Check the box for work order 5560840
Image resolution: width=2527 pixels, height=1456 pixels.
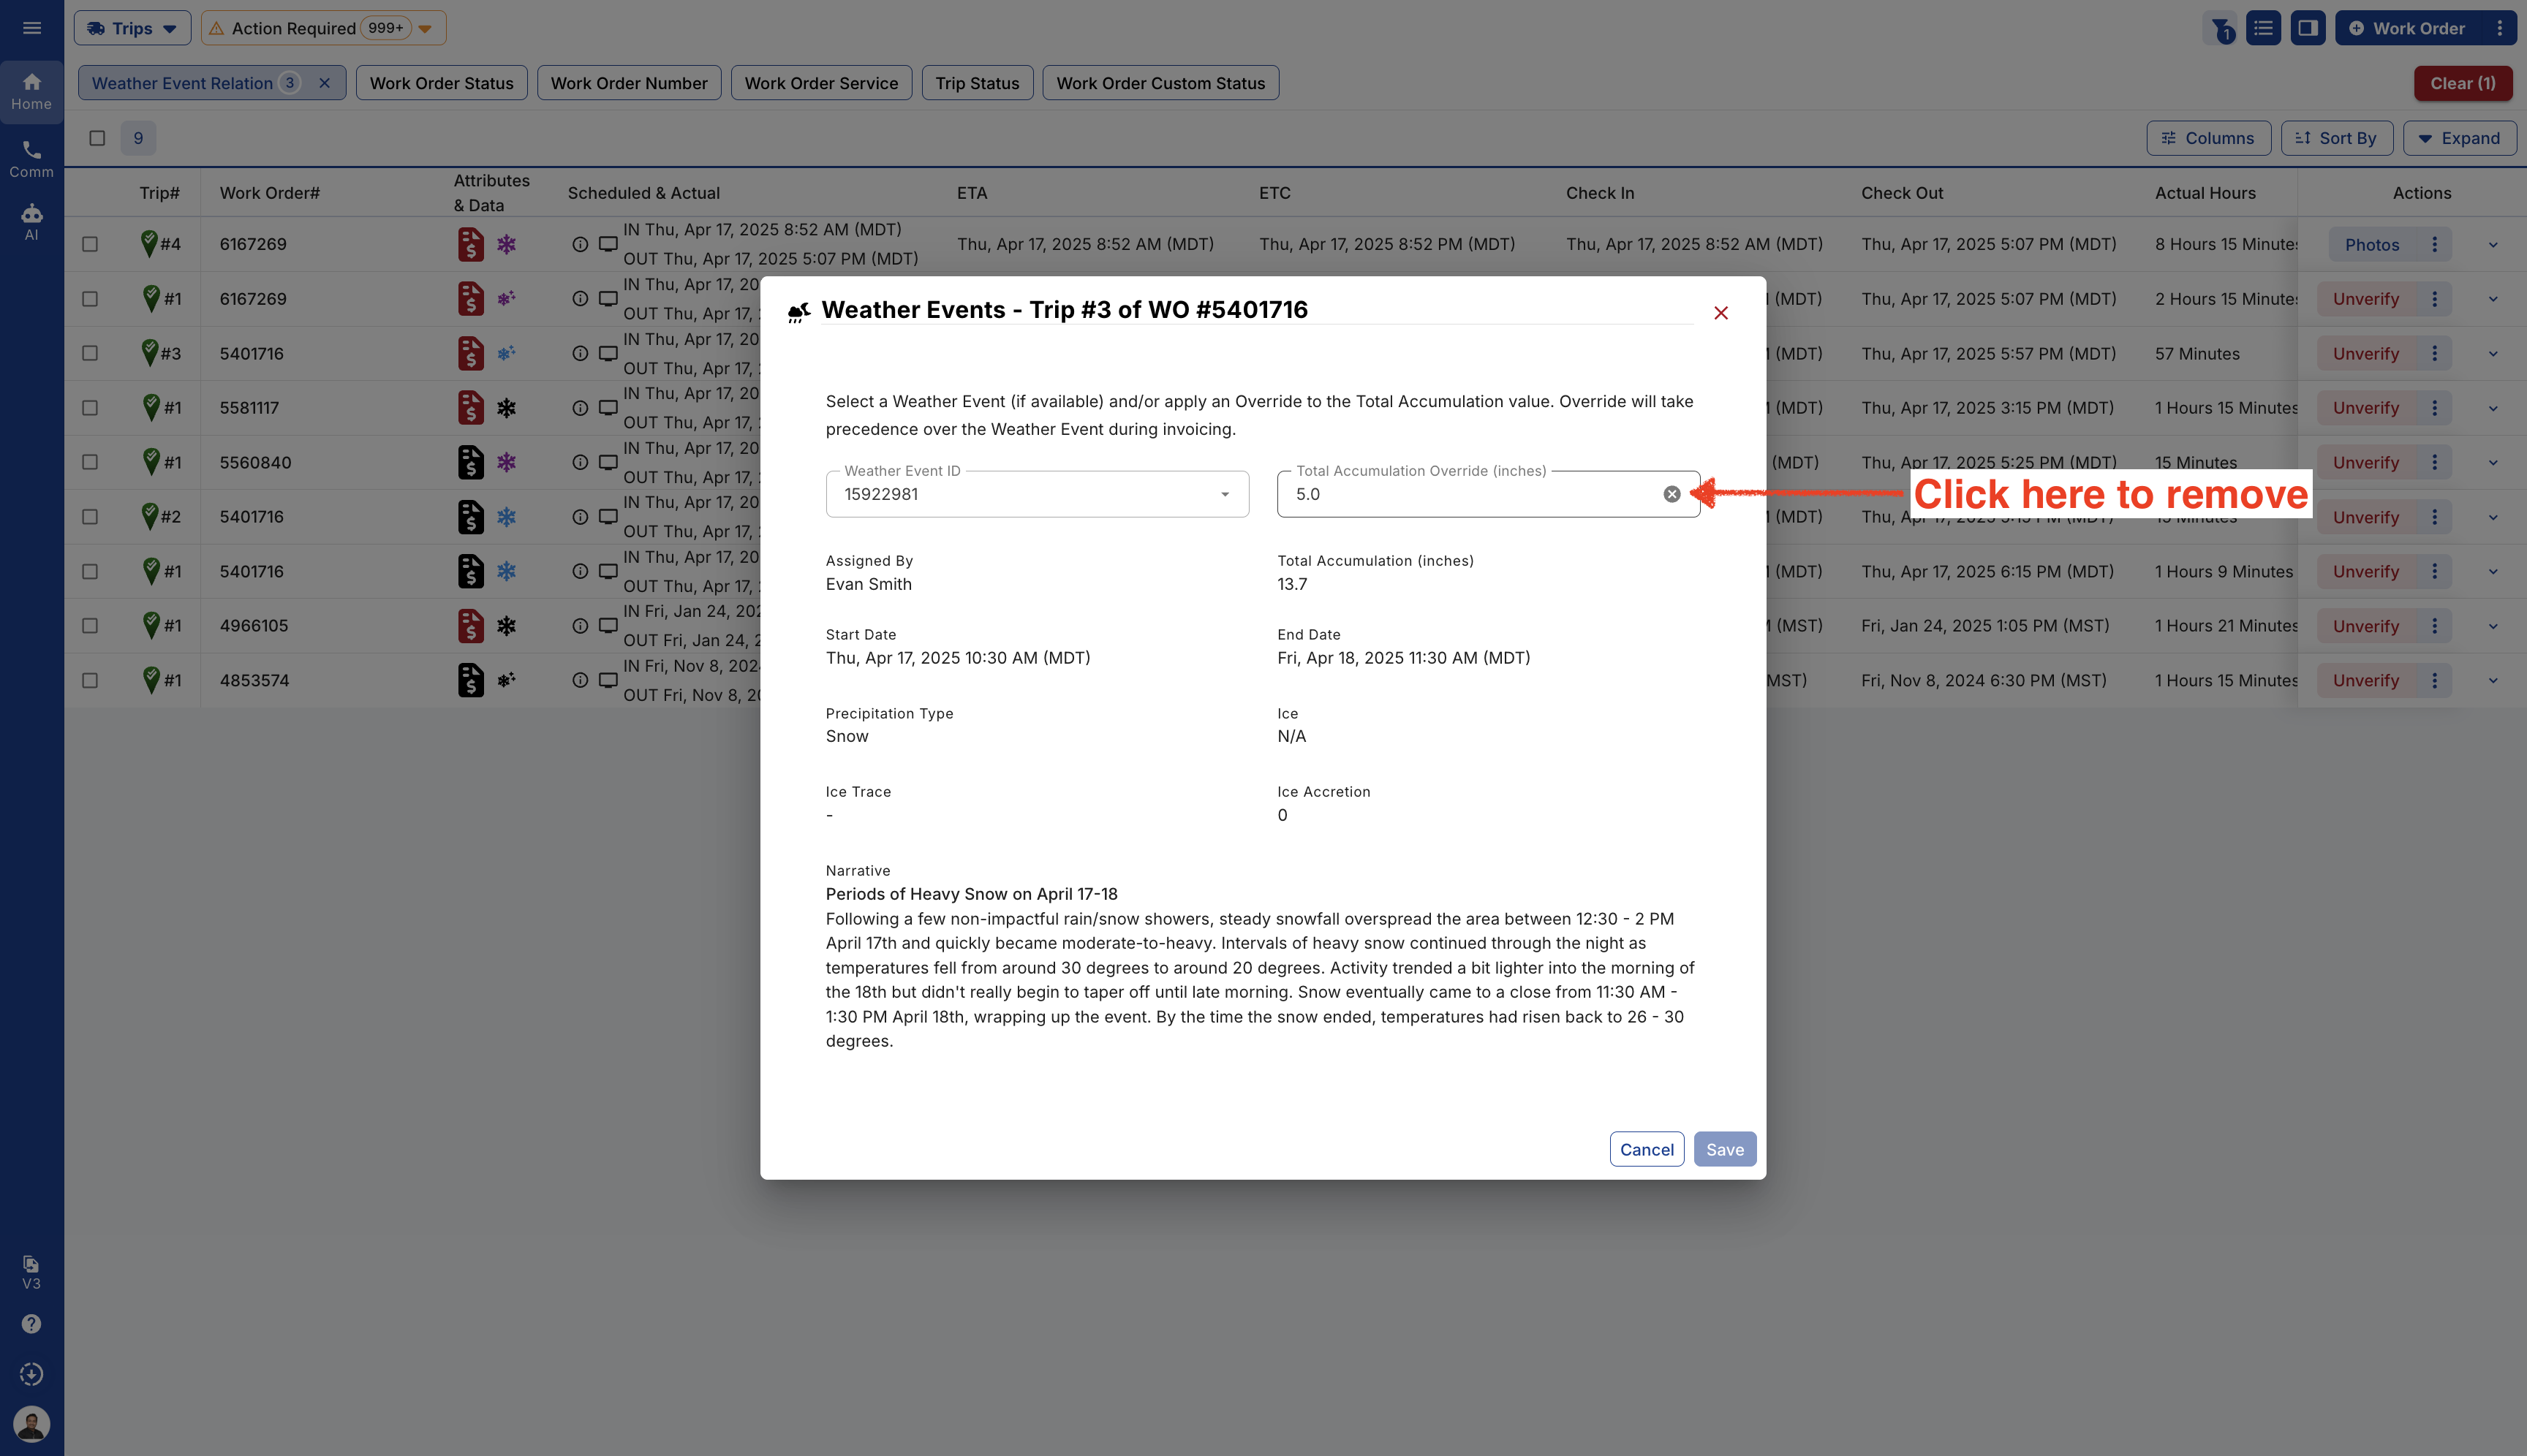pyautogui.click(x=90, y=462)
